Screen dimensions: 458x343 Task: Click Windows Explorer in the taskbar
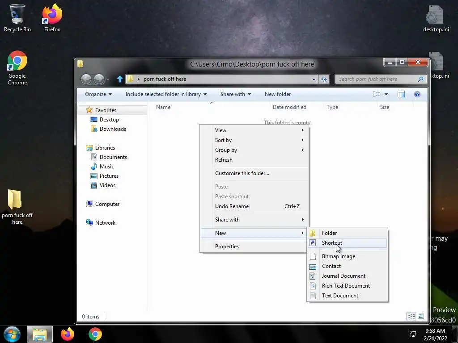click(40, 334)
